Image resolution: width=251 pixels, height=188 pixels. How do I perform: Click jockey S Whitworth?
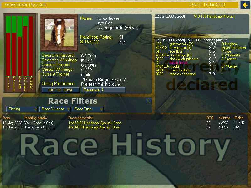point(231,55)
